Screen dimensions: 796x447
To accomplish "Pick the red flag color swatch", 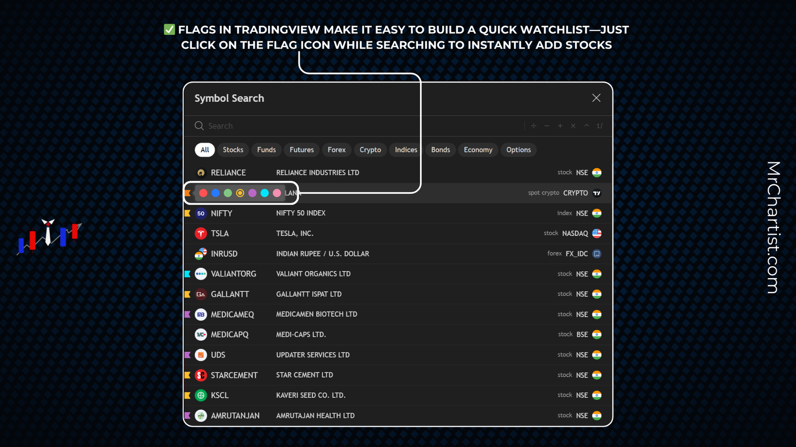I will click(x=203, y=193).
